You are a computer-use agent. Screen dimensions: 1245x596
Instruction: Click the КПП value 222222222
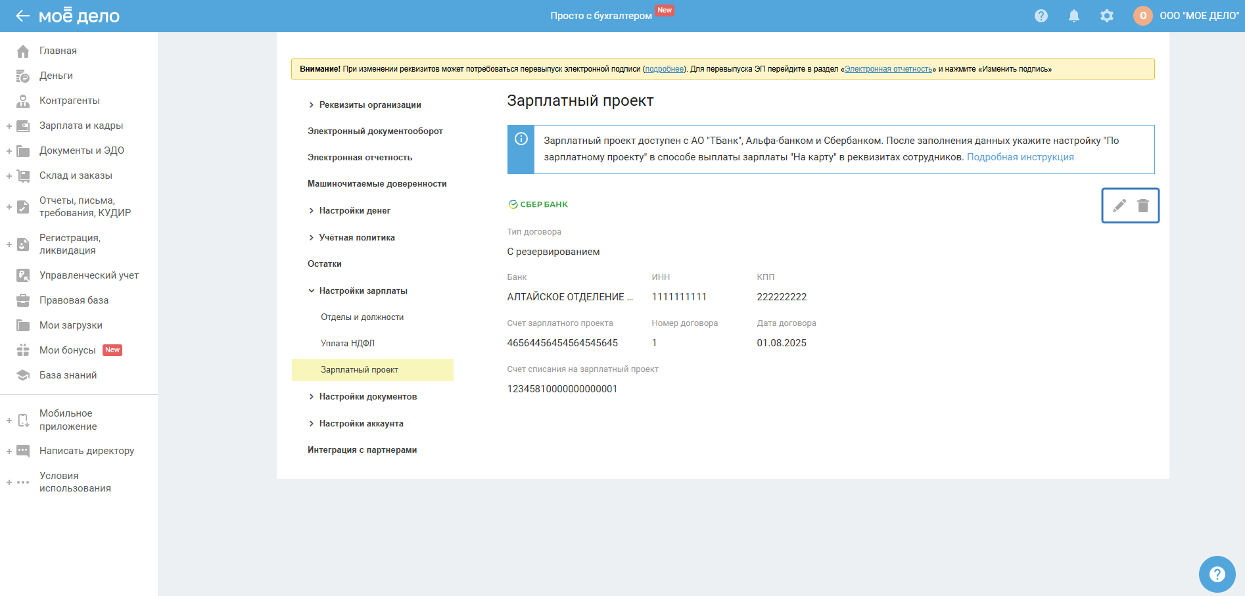(782, 297)
